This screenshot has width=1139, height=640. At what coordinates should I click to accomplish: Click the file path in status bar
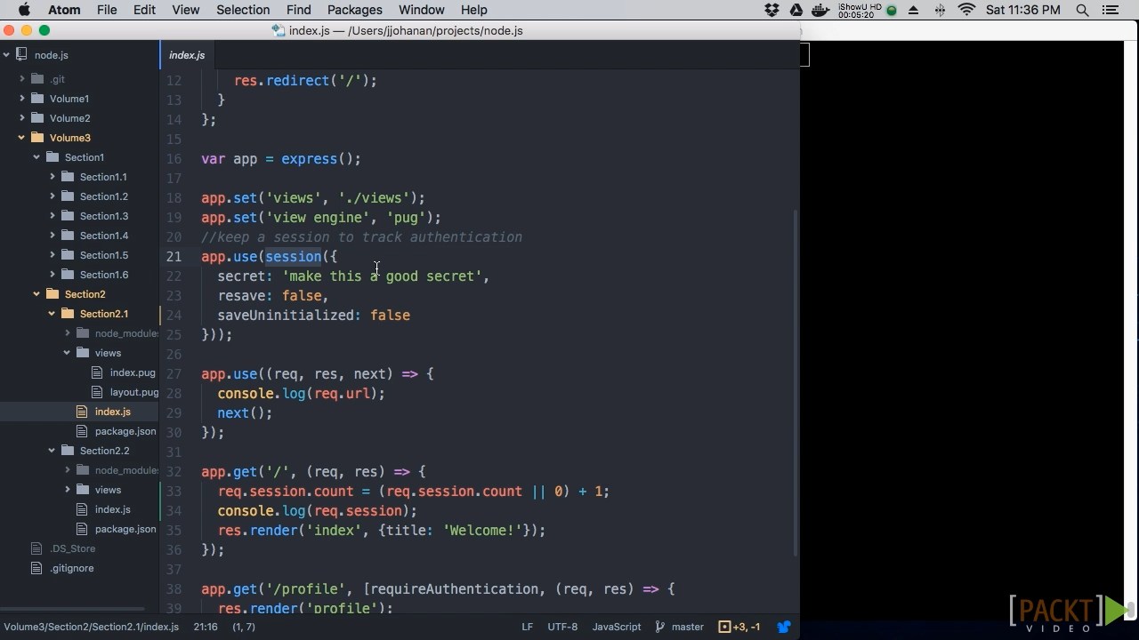pyautogui.click(x=92, y=627)
